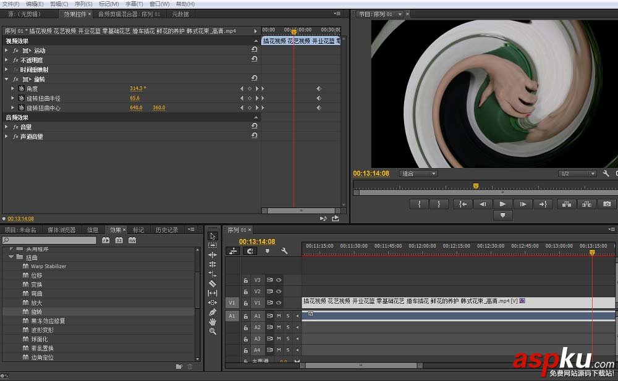Collapse the 旋转 effect properties
Image resolution: width=618 pixels, height=381 pixels.
[6, 79]
